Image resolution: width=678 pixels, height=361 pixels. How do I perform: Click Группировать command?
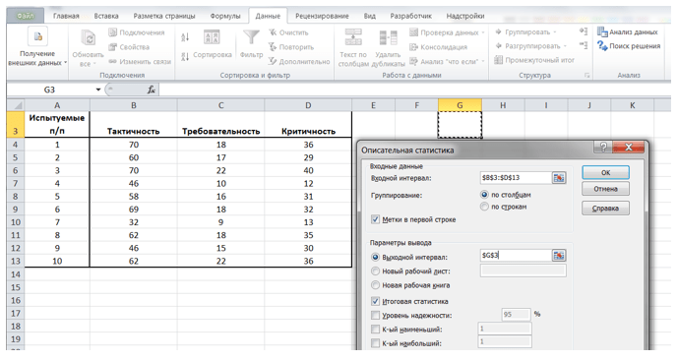pyautogui.click(x=522, y=32)
